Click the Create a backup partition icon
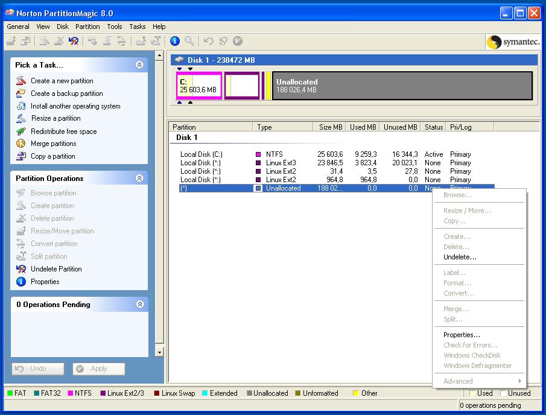Screen dimensions: 546x415 pos(21,93)
